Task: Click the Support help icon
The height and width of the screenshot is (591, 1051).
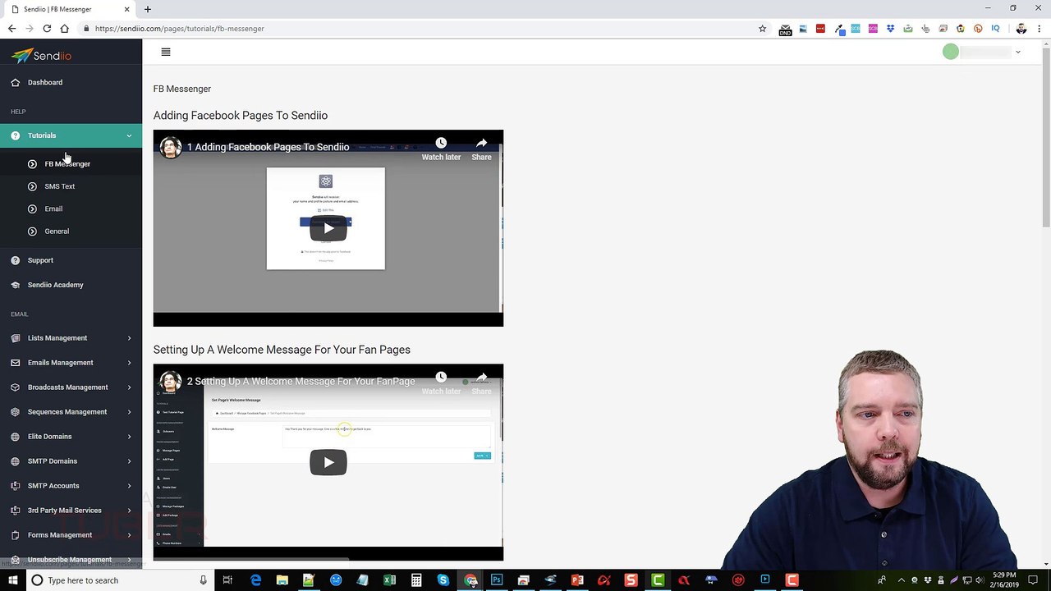Action: [16, 260]
